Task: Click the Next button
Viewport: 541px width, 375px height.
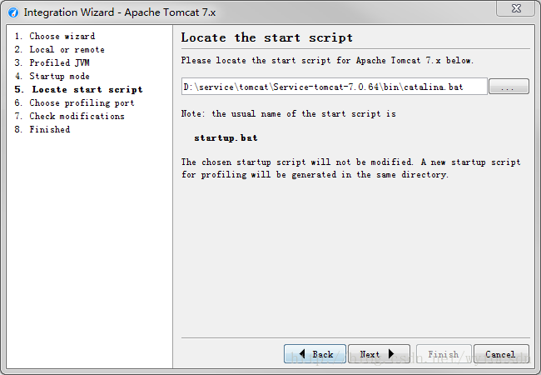Action: [379, 353]
